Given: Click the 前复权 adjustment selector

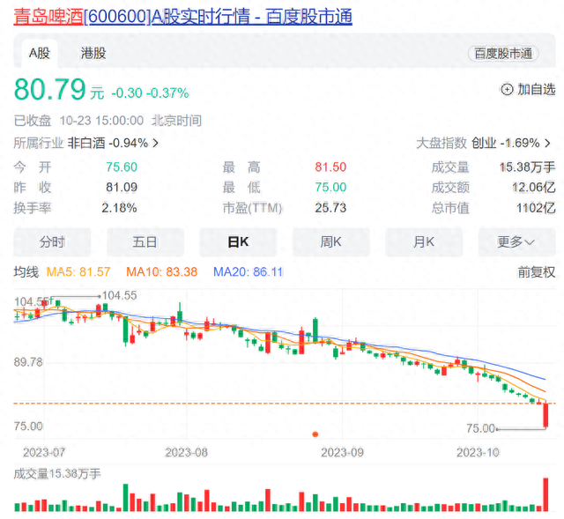Looking at the screenshot, I should pyautogui.click(x=537, y=272).
